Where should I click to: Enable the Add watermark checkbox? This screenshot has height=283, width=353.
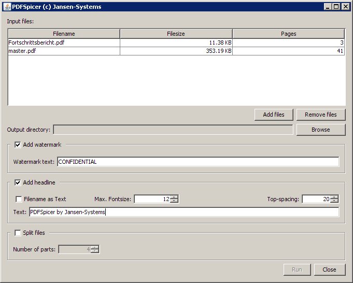pos(18,145)
